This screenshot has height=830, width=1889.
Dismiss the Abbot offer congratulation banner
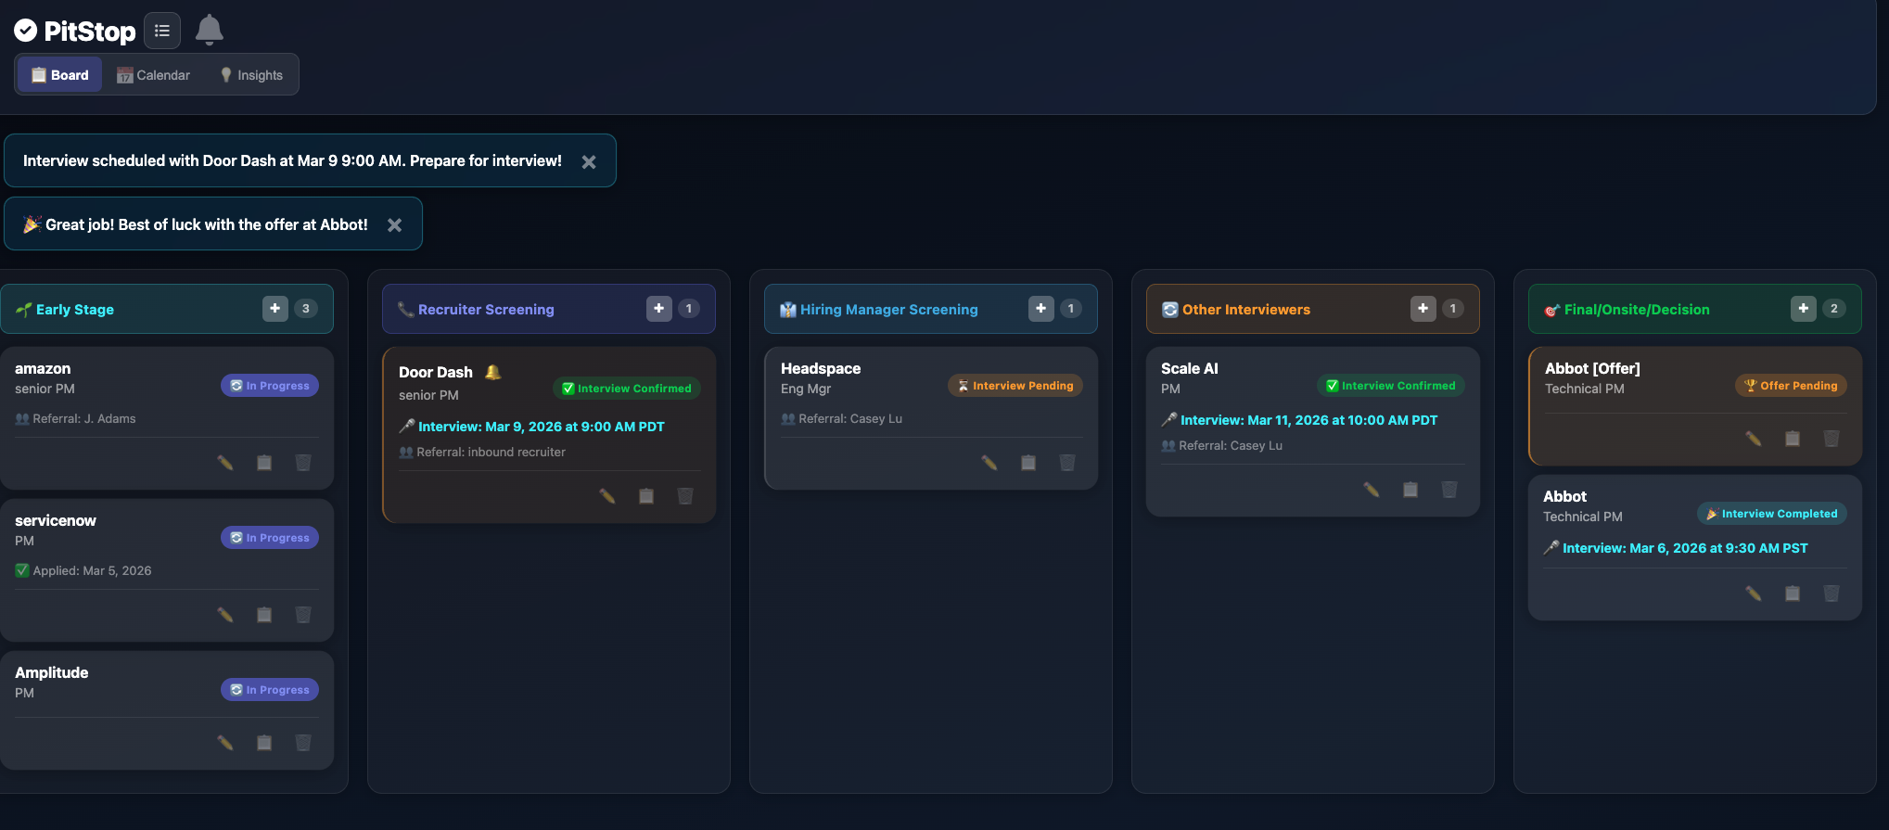tap(394, 224)
